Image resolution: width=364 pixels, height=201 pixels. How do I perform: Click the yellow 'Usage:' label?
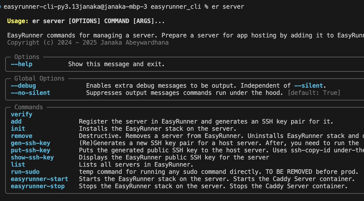pos(18,21)
